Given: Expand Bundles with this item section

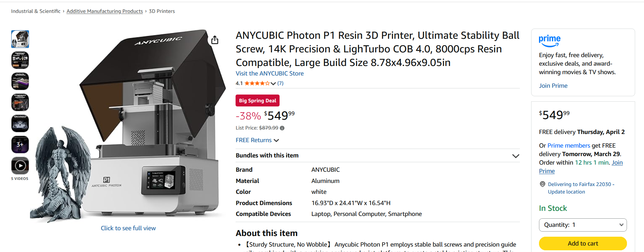Looking at the screenshot, I should [515, 156].
